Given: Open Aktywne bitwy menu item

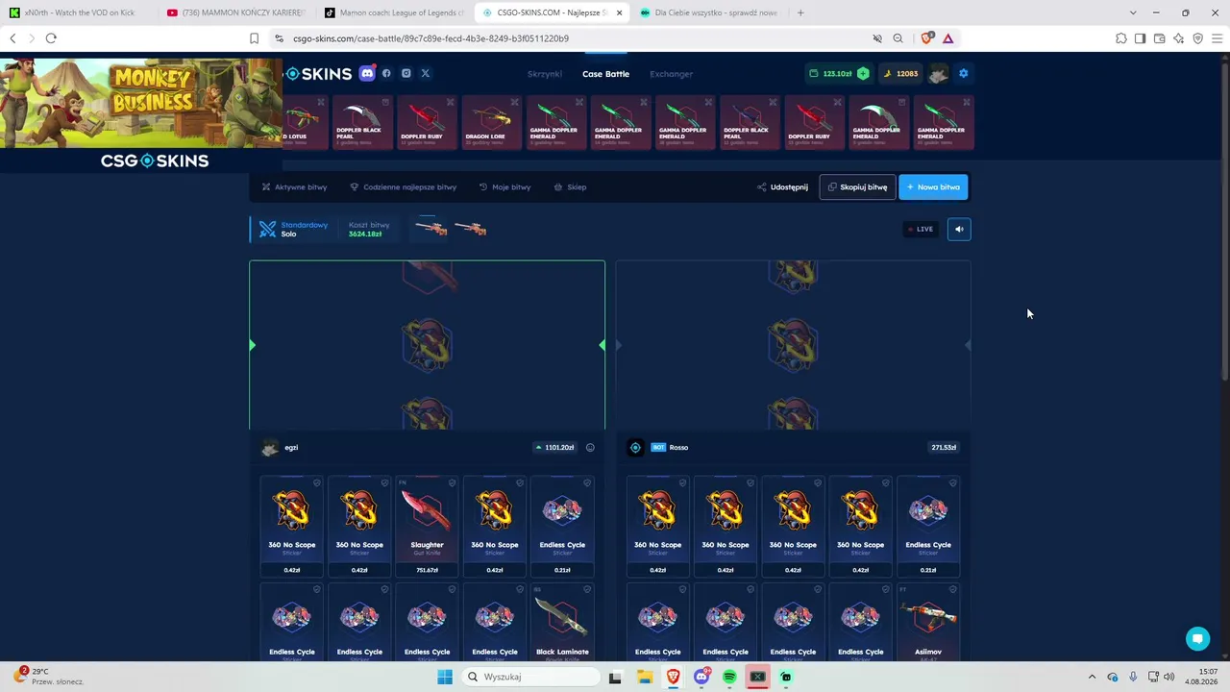Looking at the screenshot, I should point(294,187).
